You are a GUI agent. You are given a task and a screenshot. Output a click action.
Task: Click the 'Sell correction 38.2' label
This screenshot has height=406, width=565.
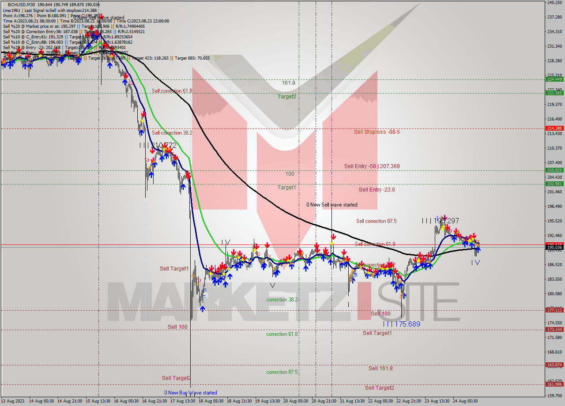click(172, 133)
